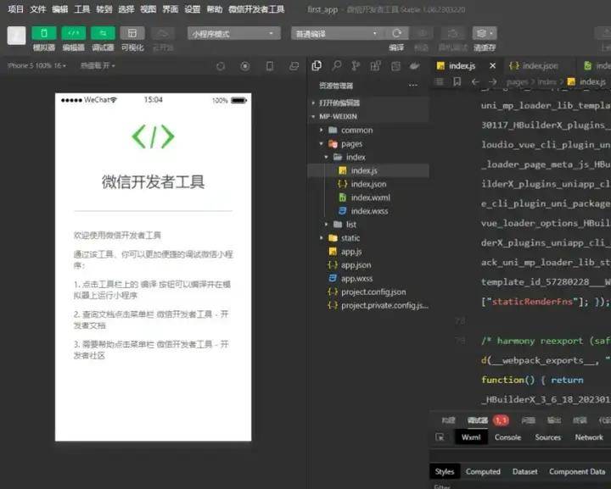Image resolution: width=611 pixels, height=489 pixels.
Task: Toggle the debugger (调试器) panel button
Action: pos(103,33)
